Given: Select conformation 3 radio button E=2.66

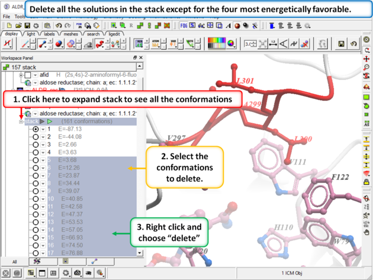Looking at the screenshot, I should point(36,144).
